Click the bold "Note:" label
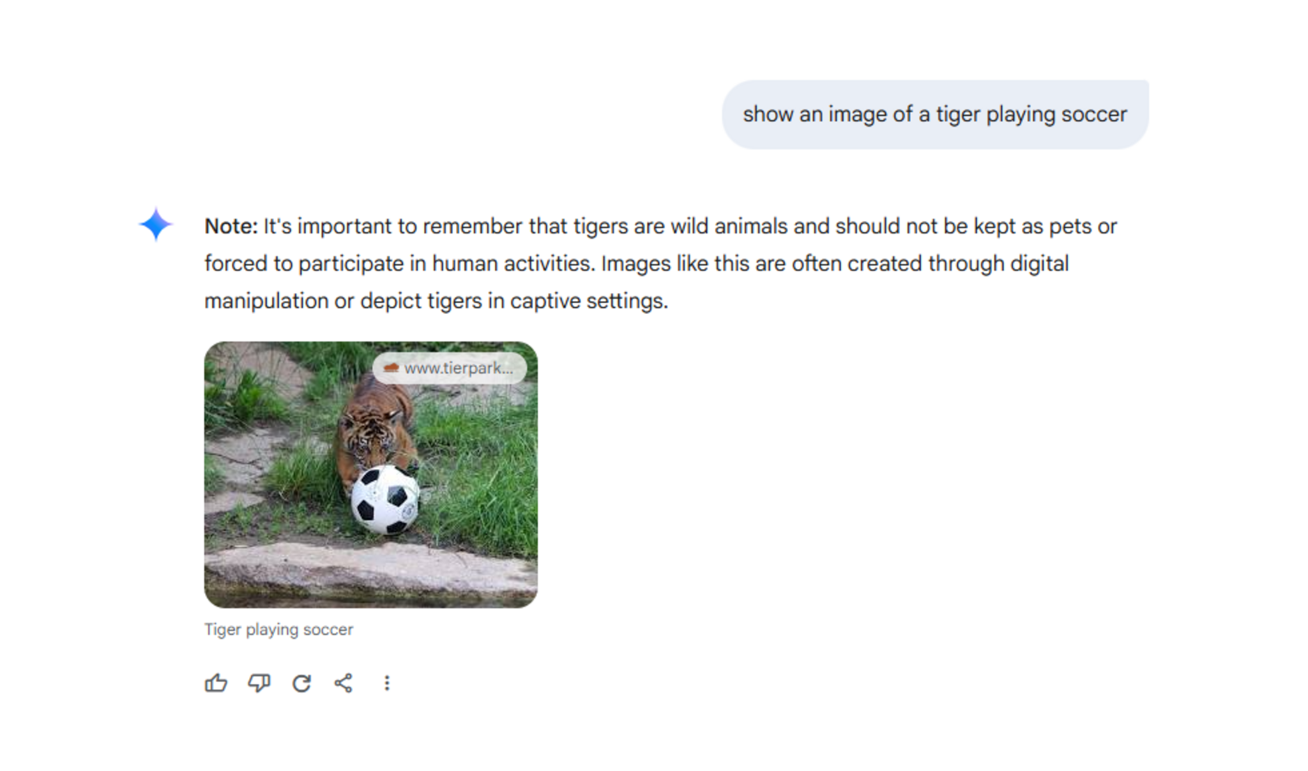Image resolution: width=1308 pixels, height=771 pixels. 231,227
